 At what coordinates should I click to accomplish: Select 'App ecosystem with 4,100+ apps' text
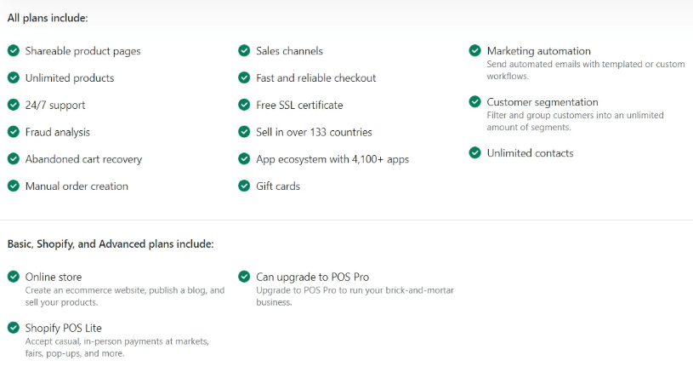point(332,159)
